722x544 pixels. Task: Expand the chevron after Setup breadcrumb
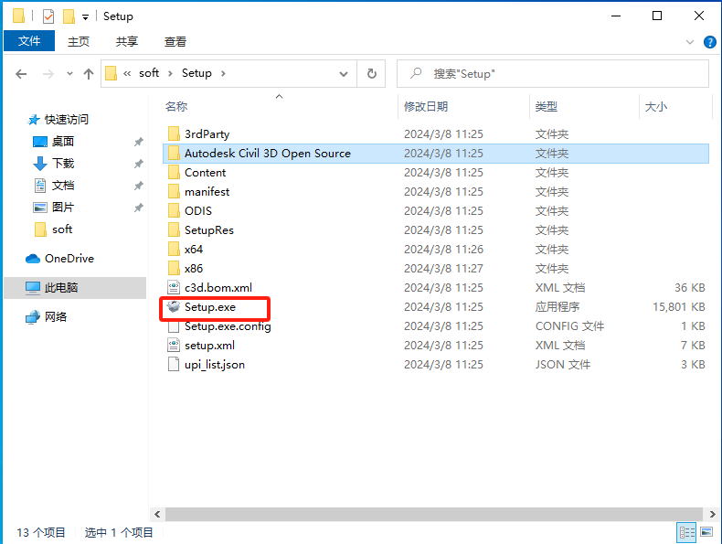(x=223, y=74)
